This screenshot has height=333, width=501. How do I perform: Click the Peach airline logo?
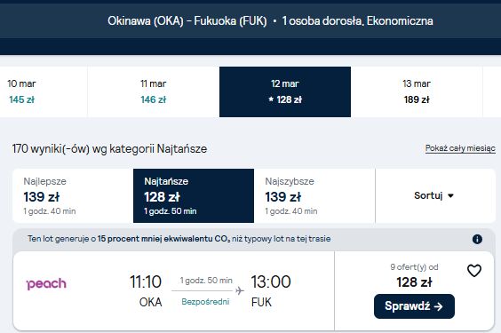(x=47, y=283)
